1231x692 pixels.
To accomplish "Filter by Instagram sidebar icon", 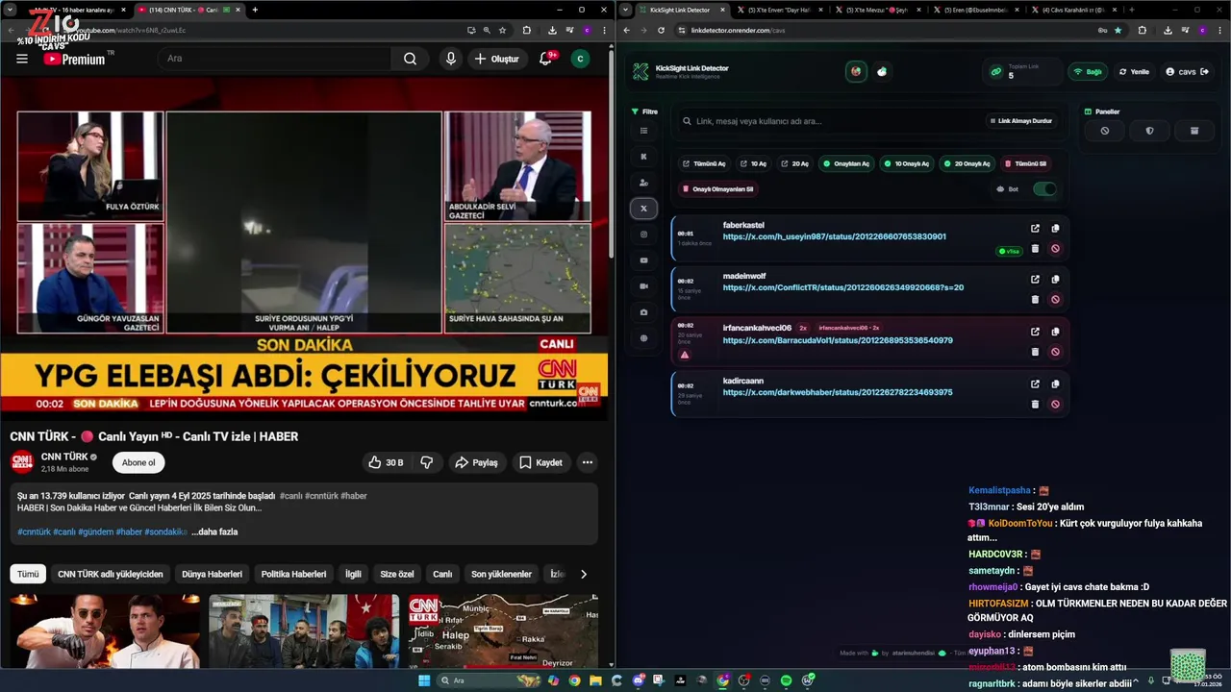I will (643, 235).
